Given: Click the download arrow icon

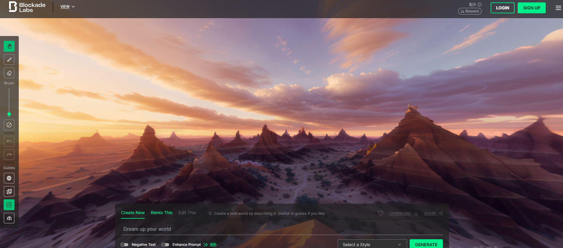Looking at the screenshot, I should tap(416, 214).
